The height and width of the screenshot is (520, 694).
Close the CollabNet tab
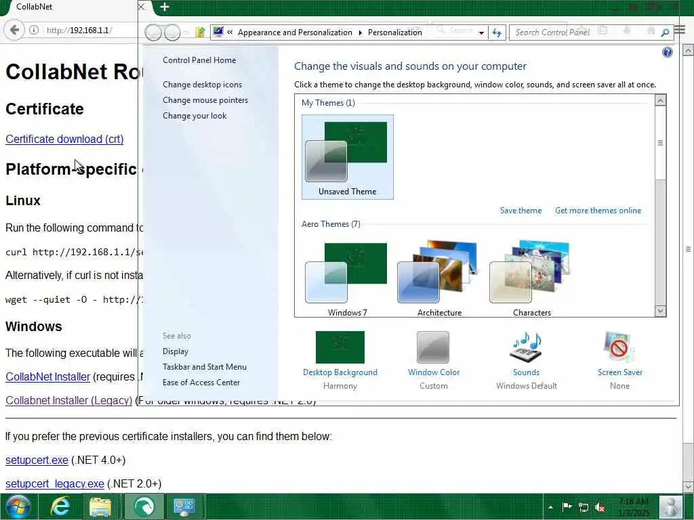click(x=141, y=7)
